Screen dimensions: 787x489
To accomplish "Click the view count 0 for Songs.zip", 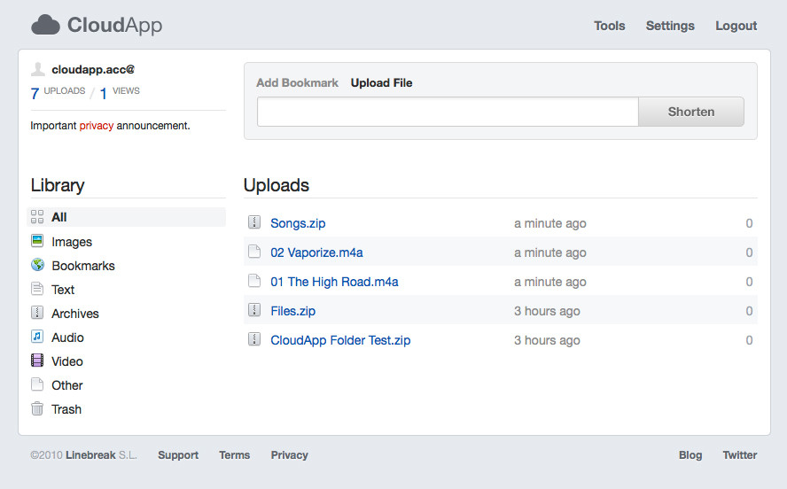I will [749, 223].
